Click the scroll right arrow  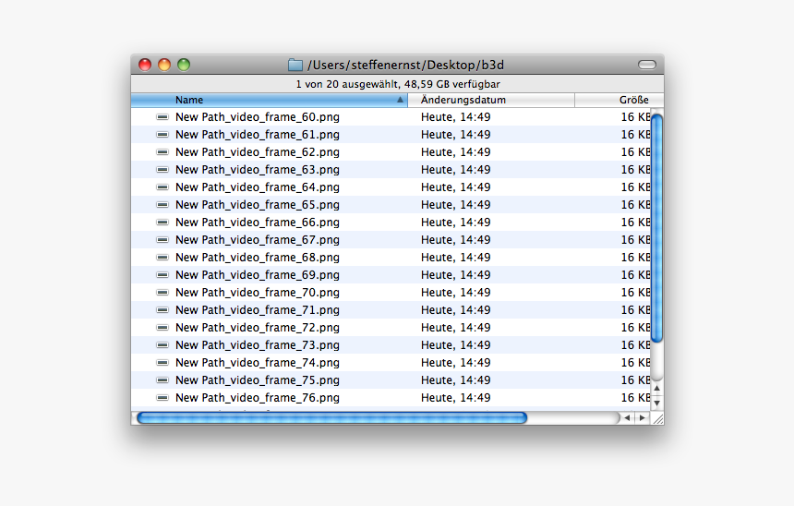point(642,418)
